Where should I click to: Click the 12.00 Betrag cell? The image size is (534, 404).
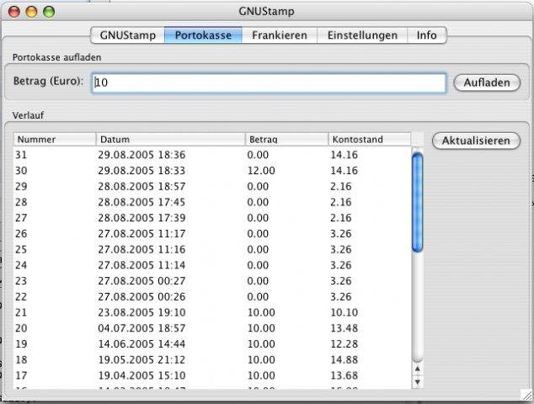coord(261,171)
